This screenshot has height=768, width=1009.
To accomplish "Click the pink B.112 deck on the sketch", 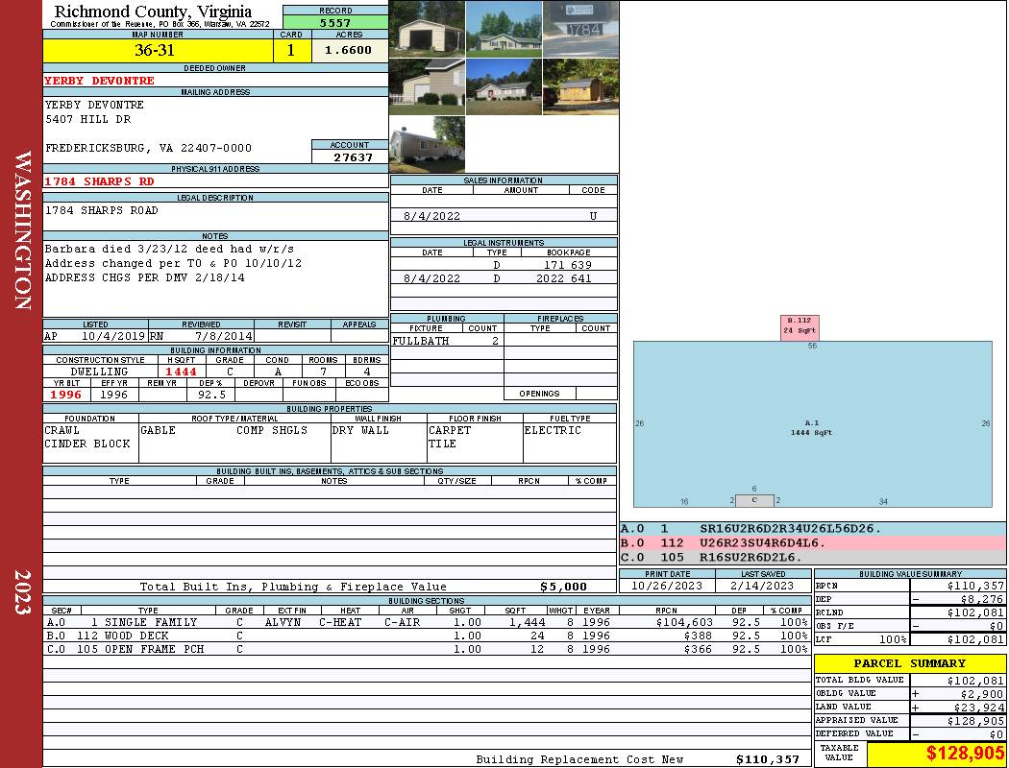I will tap(799, 327).
